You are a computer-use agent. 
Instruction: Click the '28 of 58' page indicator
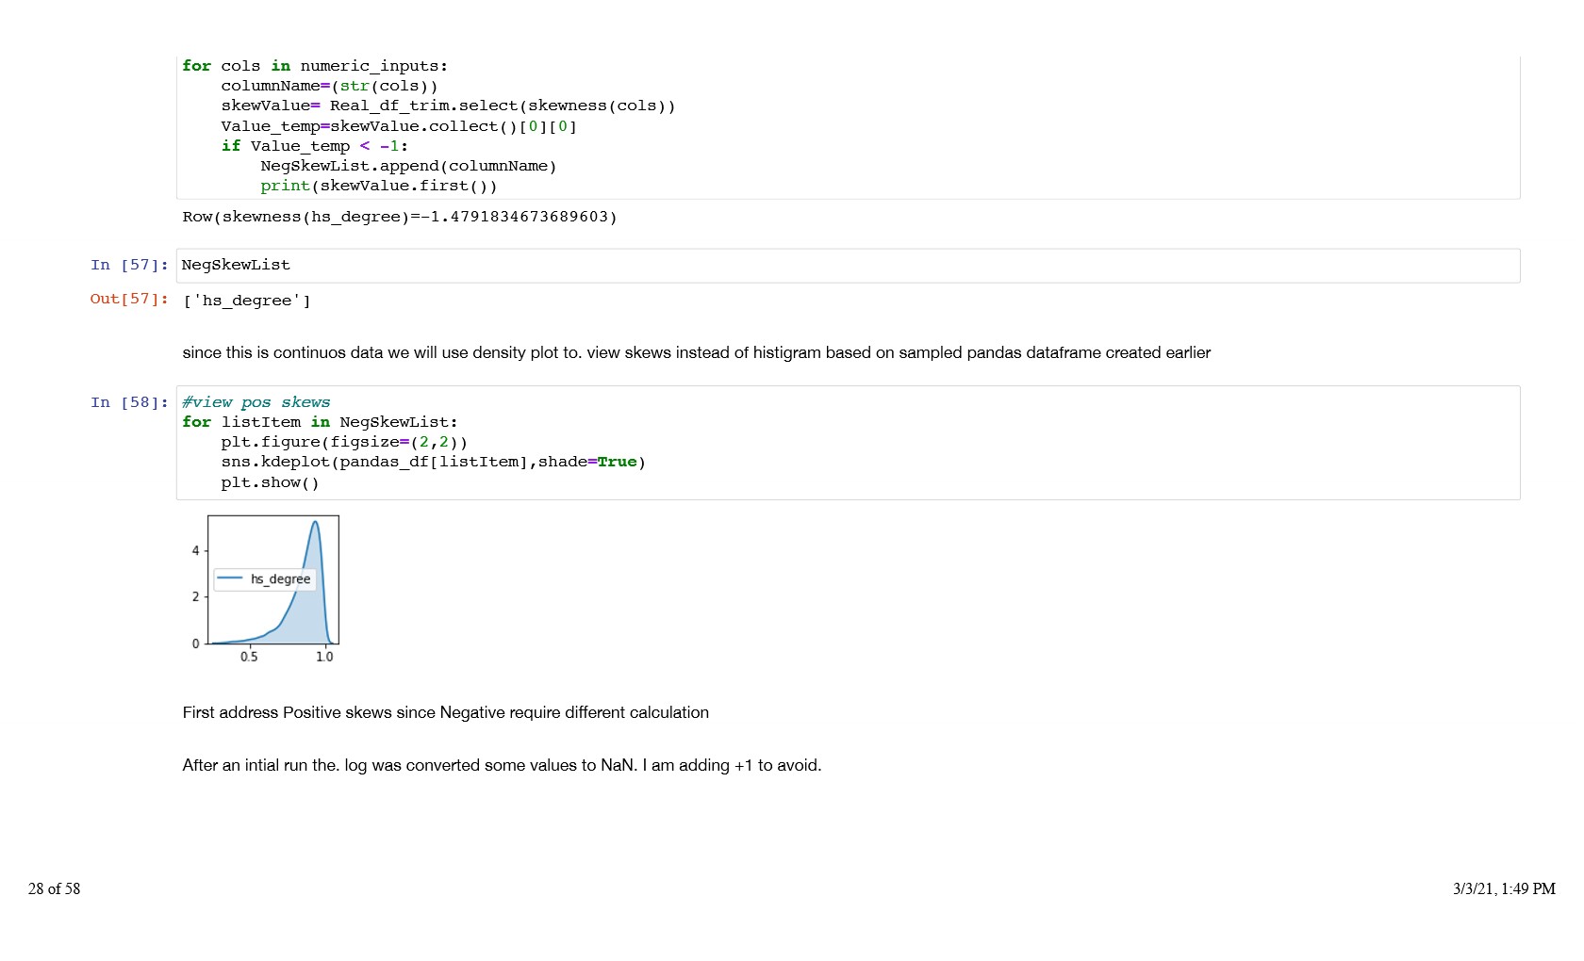(55, 888)
